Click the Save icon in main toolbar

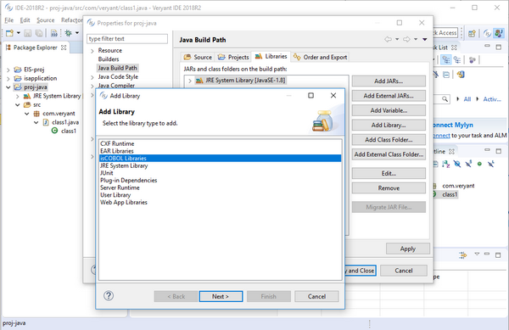[x=28, y=33]
